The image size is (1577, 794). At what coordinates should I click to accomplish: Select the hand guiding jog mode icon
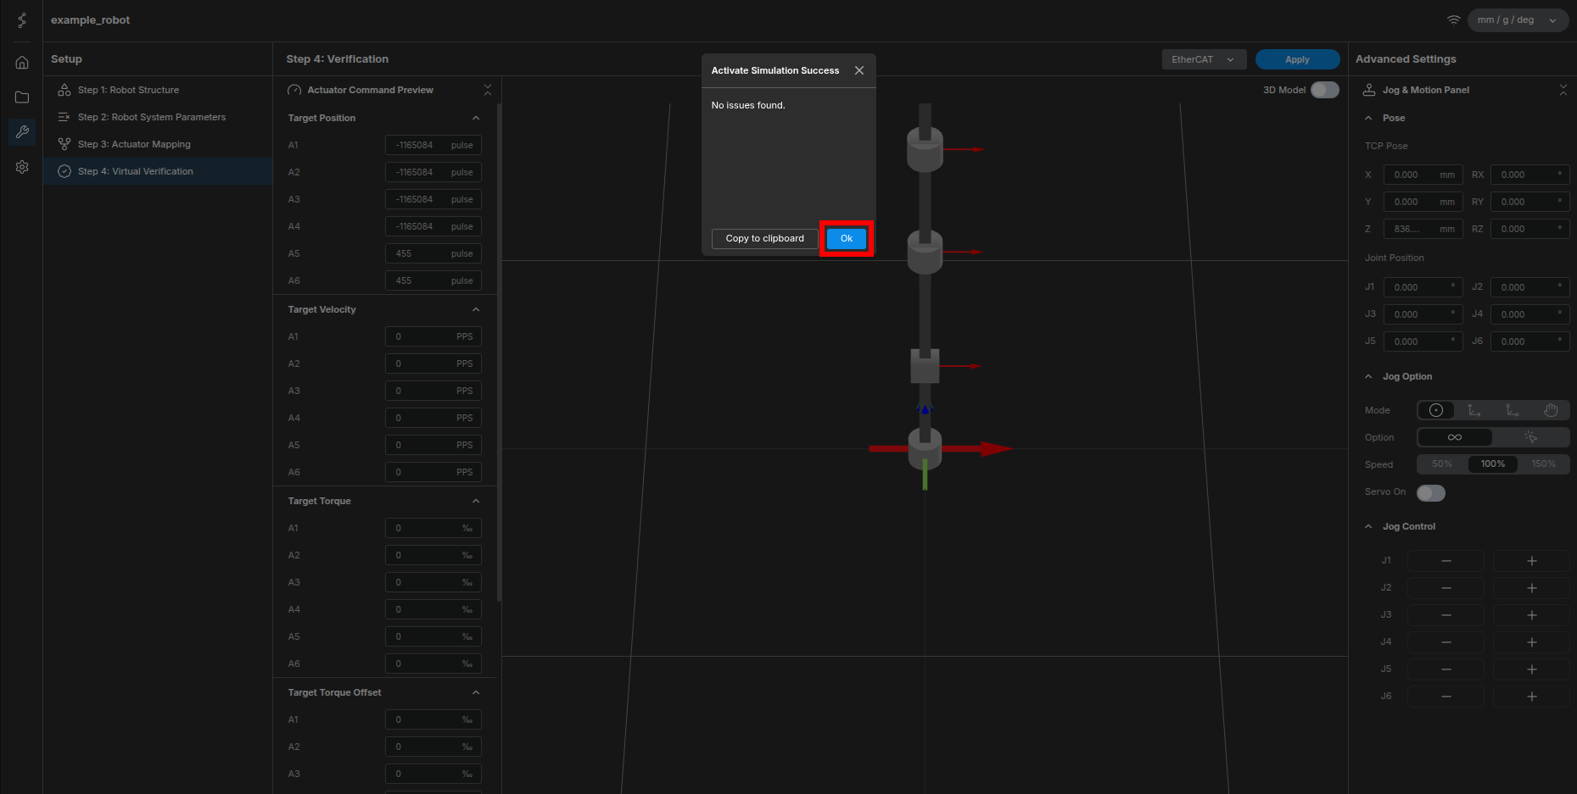1550,410
